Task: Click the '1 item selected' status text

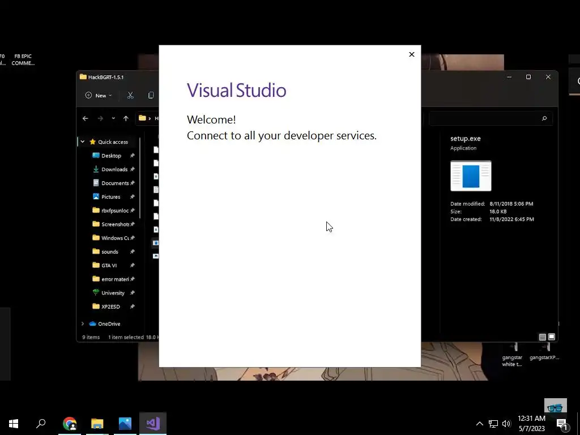Action: tap(126, 337)
